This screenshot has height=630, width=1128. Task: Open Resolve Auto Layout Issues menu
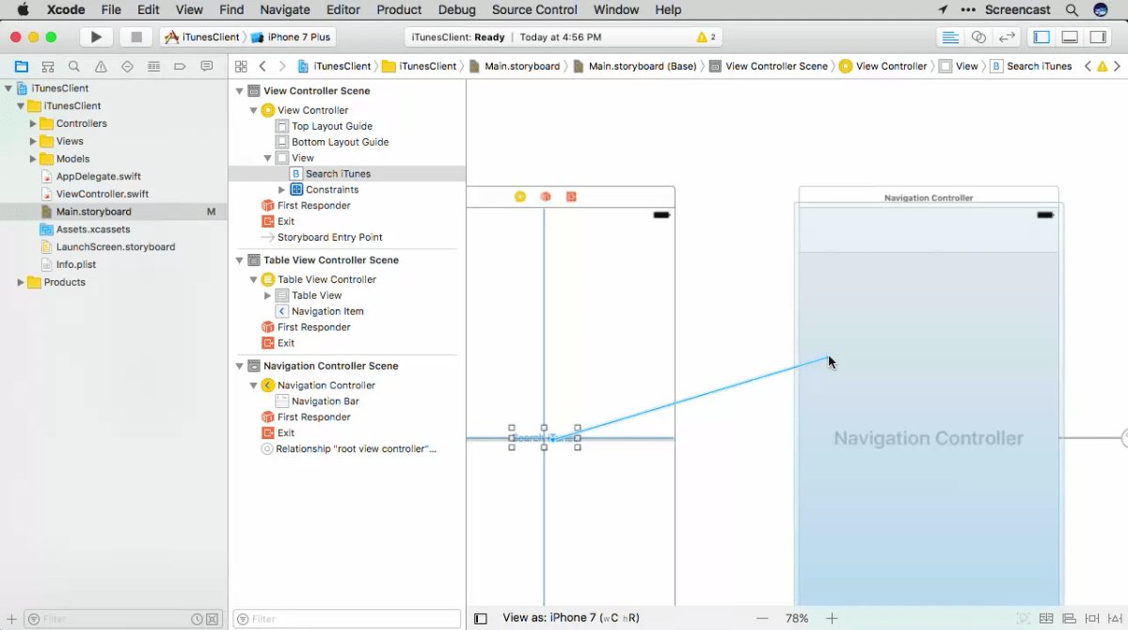[x=1115, y=619]
